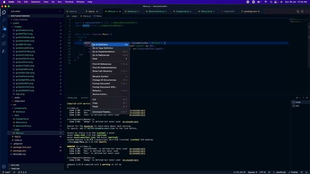Open editor more actions ellipsis at top right
The height and width of the screenshot is (174, 310).
click(x=306, y=12)
